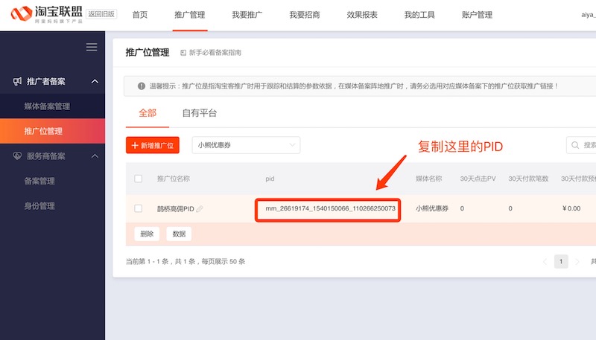Image resolution: width=596 pixels, height=340 pixels.
Task: Open the 小熊优惠券 dropdown filter
Action: (x=246, y=145)
